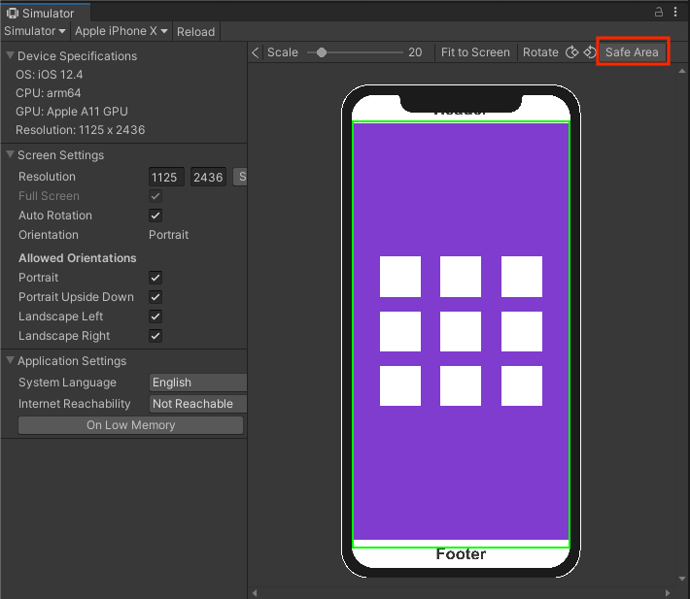Open the Simulator view dropdown
Image resolution: width=690 pixels, height=599 pixels.
pyautogui.click(x=35, y=31)
